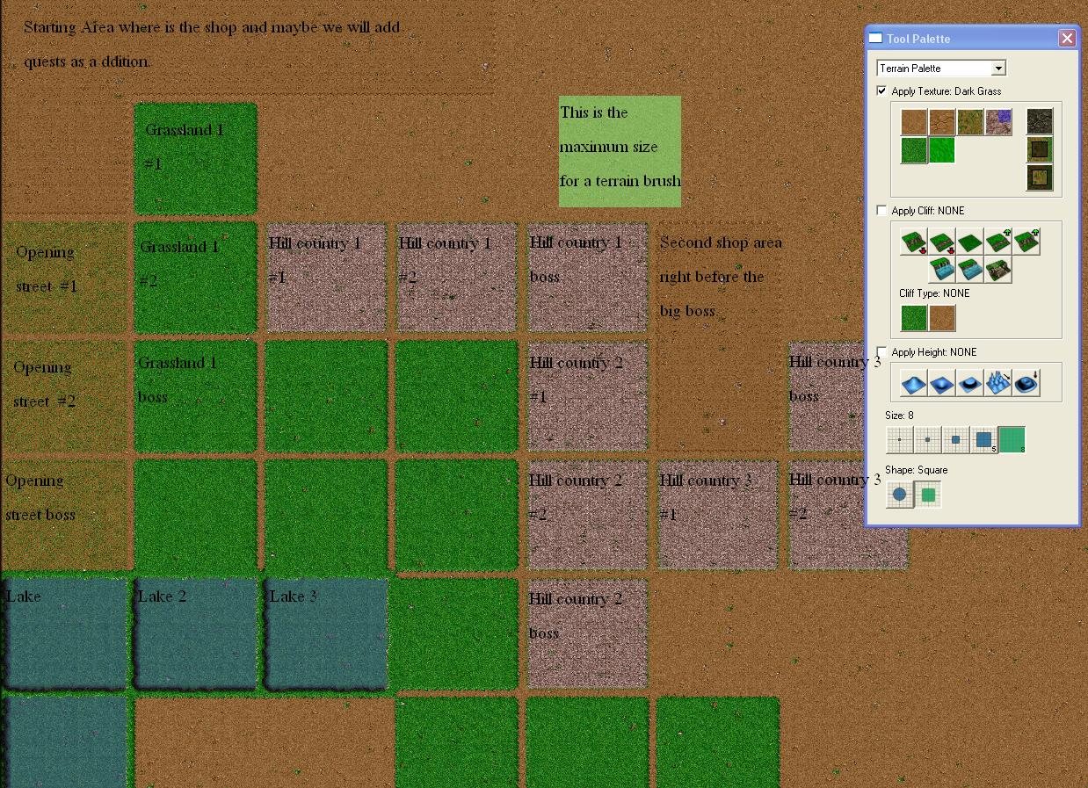Click the 'Cliff Type: NONE' label
The height and width of the screenshot is (788, 1088).
tap(934, 293)
